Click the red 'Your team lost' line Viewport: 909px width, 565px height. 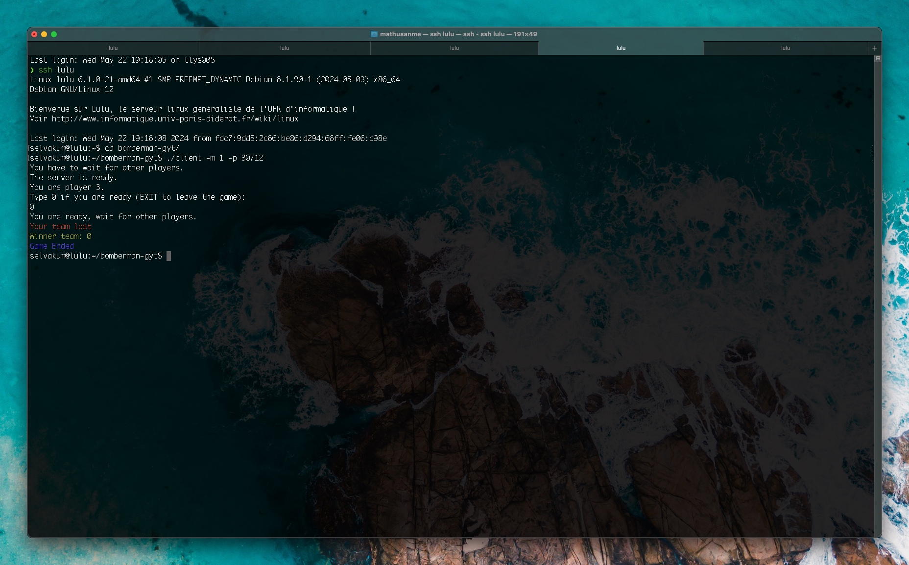pyautogui.click(x=61, y=227)
